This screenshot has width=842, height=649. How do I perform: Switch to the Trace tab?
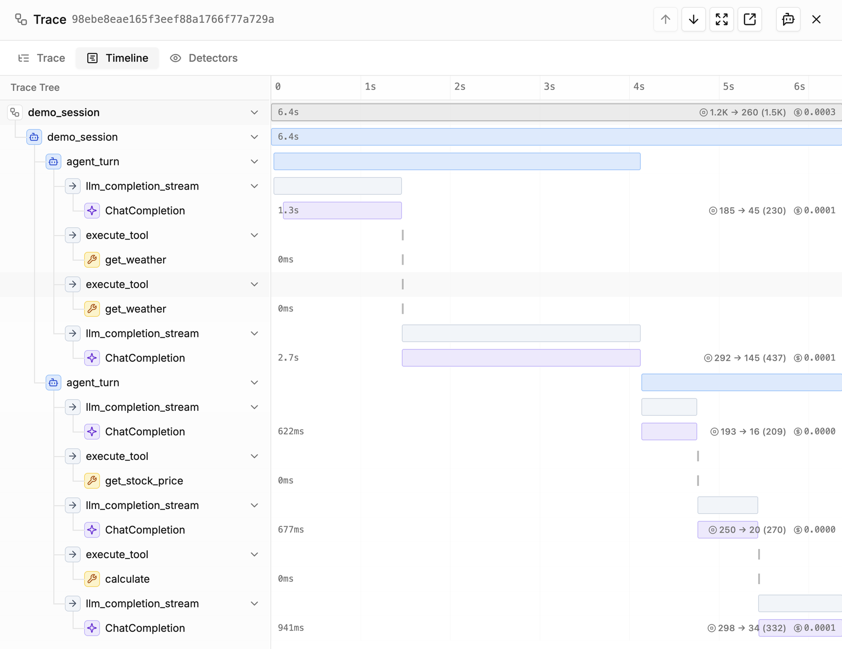[x=42, y=58]
